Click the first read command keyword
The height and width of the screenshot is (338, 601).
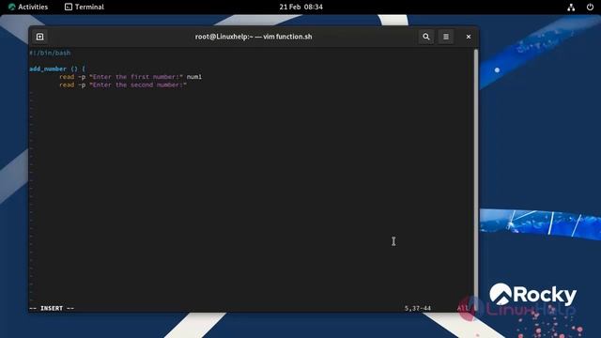(x=67, y=77)
